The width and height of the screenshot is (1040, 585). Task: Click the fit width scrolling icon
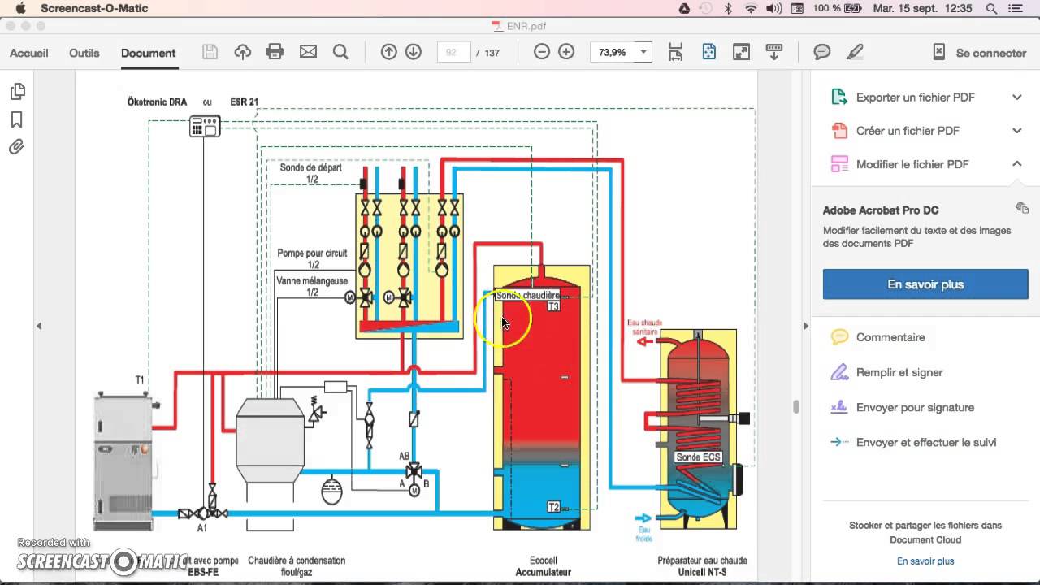coord(676,52)
